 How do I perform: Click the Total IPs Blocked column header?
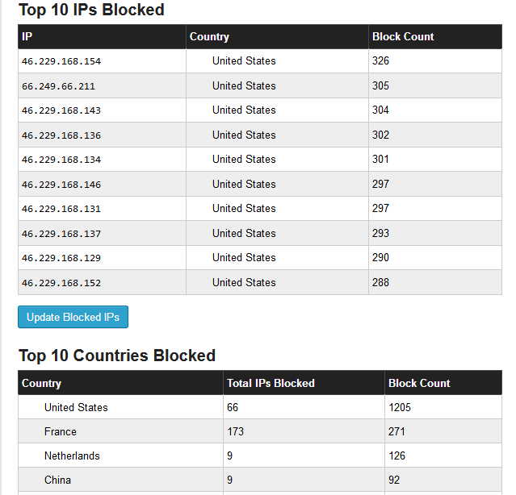[271, 383]
